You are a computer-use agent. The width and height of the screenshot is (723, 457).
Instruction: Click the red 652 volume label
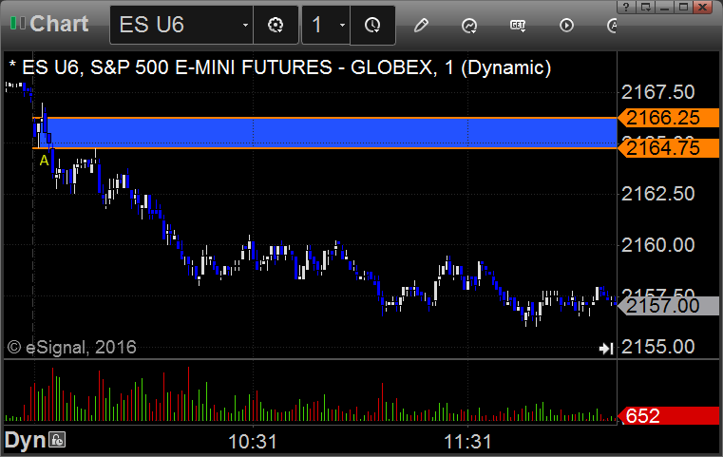pyautogui.click(x=668, y=416)
